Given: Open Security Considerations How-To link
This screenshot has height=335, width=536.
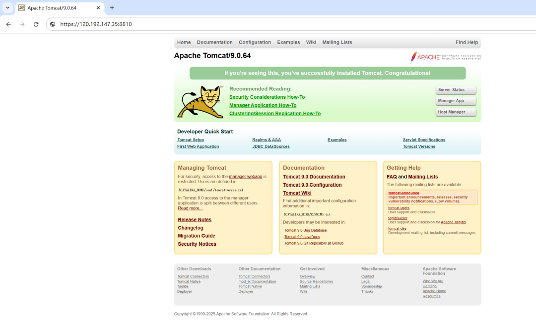Looking at the screenshot, I should (x=267, y=97).
